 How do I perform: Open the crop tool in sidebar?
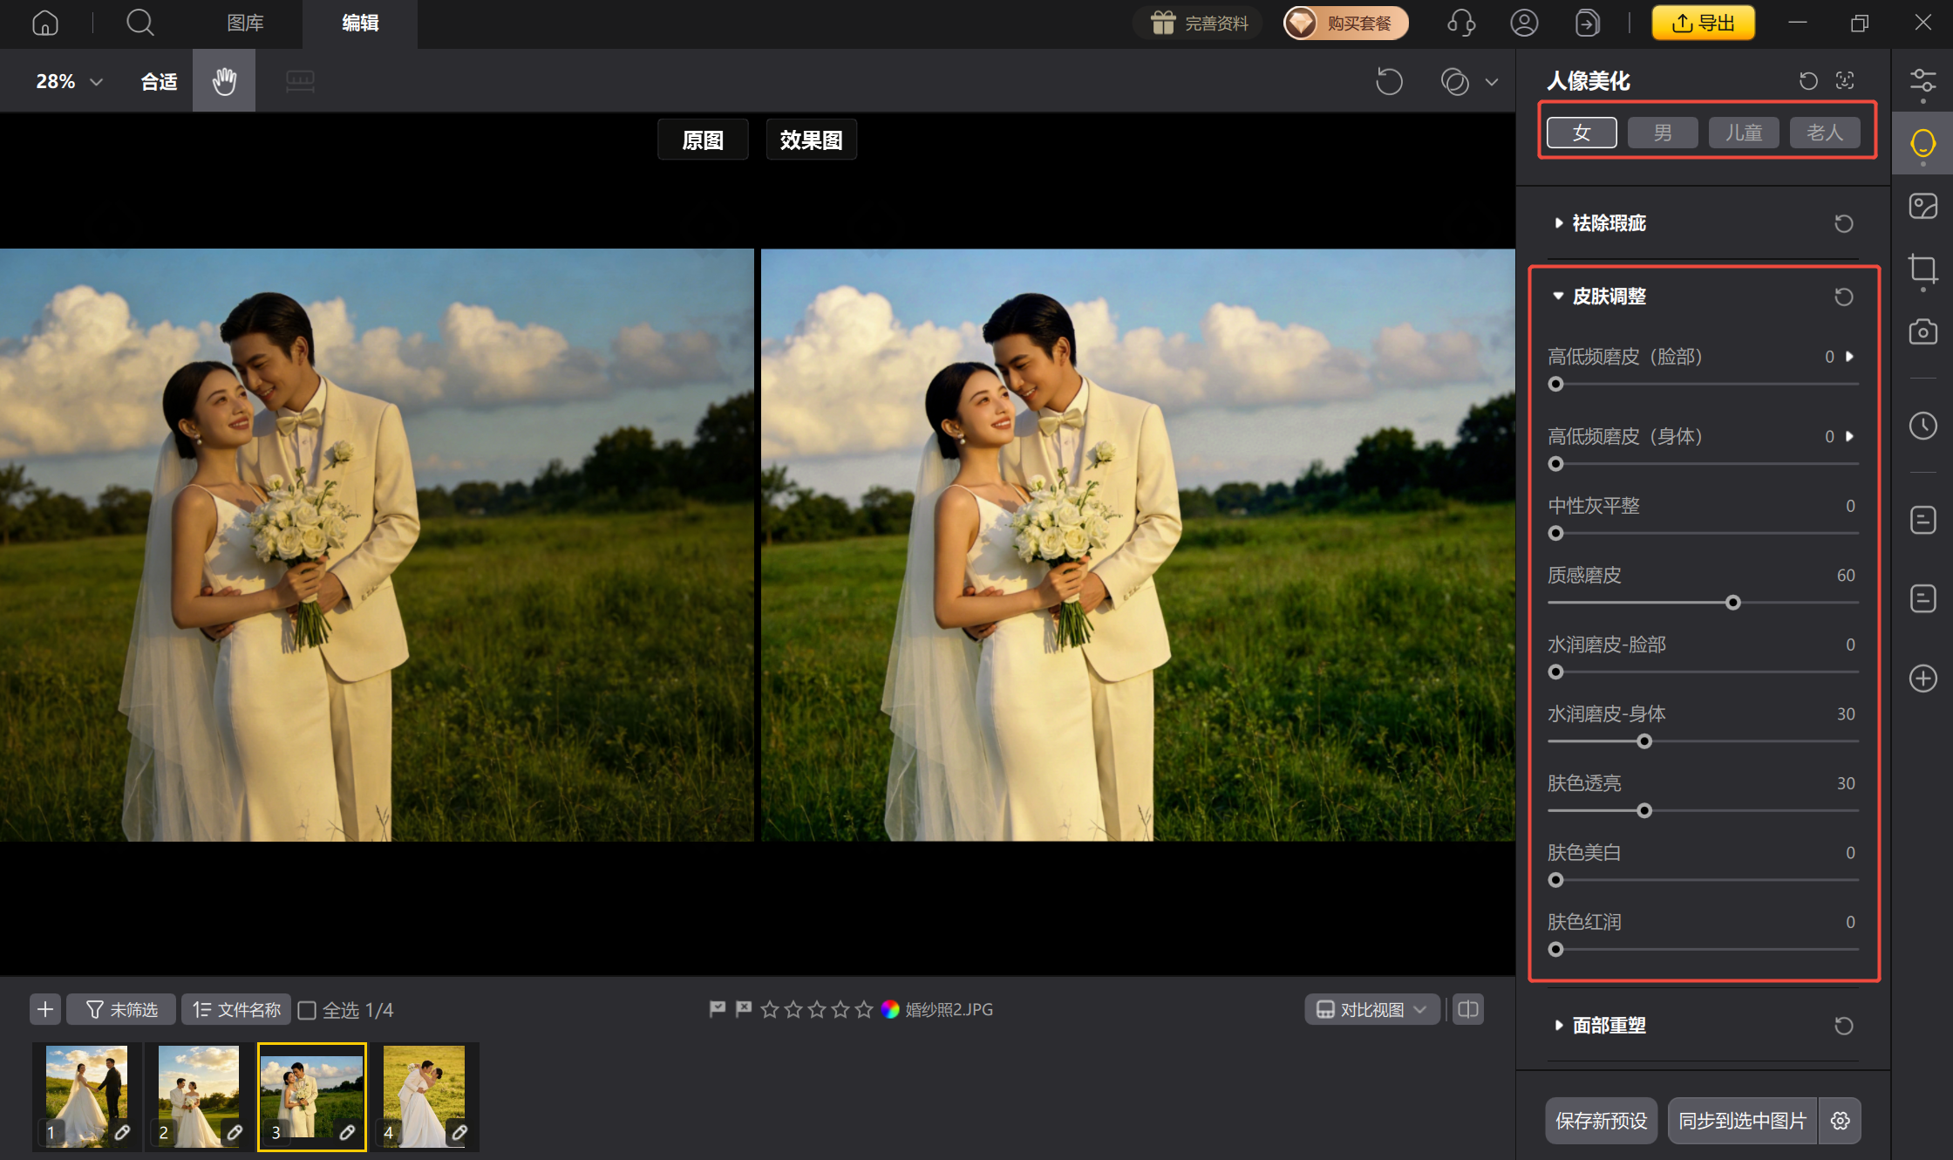tap(1922, 269)
